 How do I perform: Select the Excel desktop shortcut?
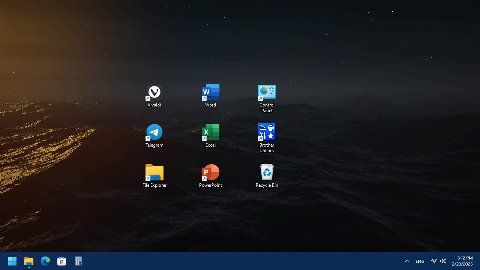[210, 136]
